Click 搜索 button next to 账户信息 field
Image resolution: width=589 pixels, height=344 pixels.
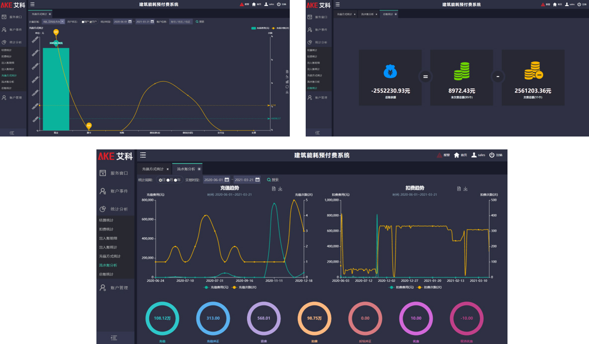coord(200,22)
